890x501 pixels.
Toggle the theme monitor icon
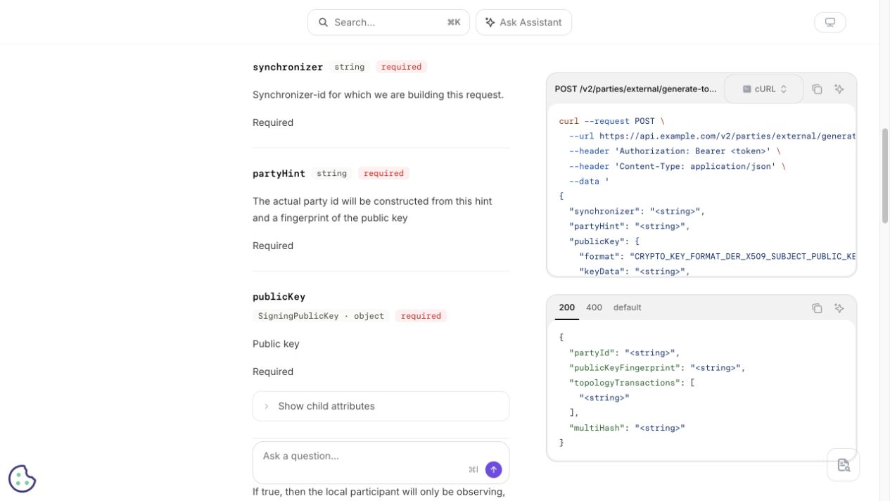tap(829, 23)
